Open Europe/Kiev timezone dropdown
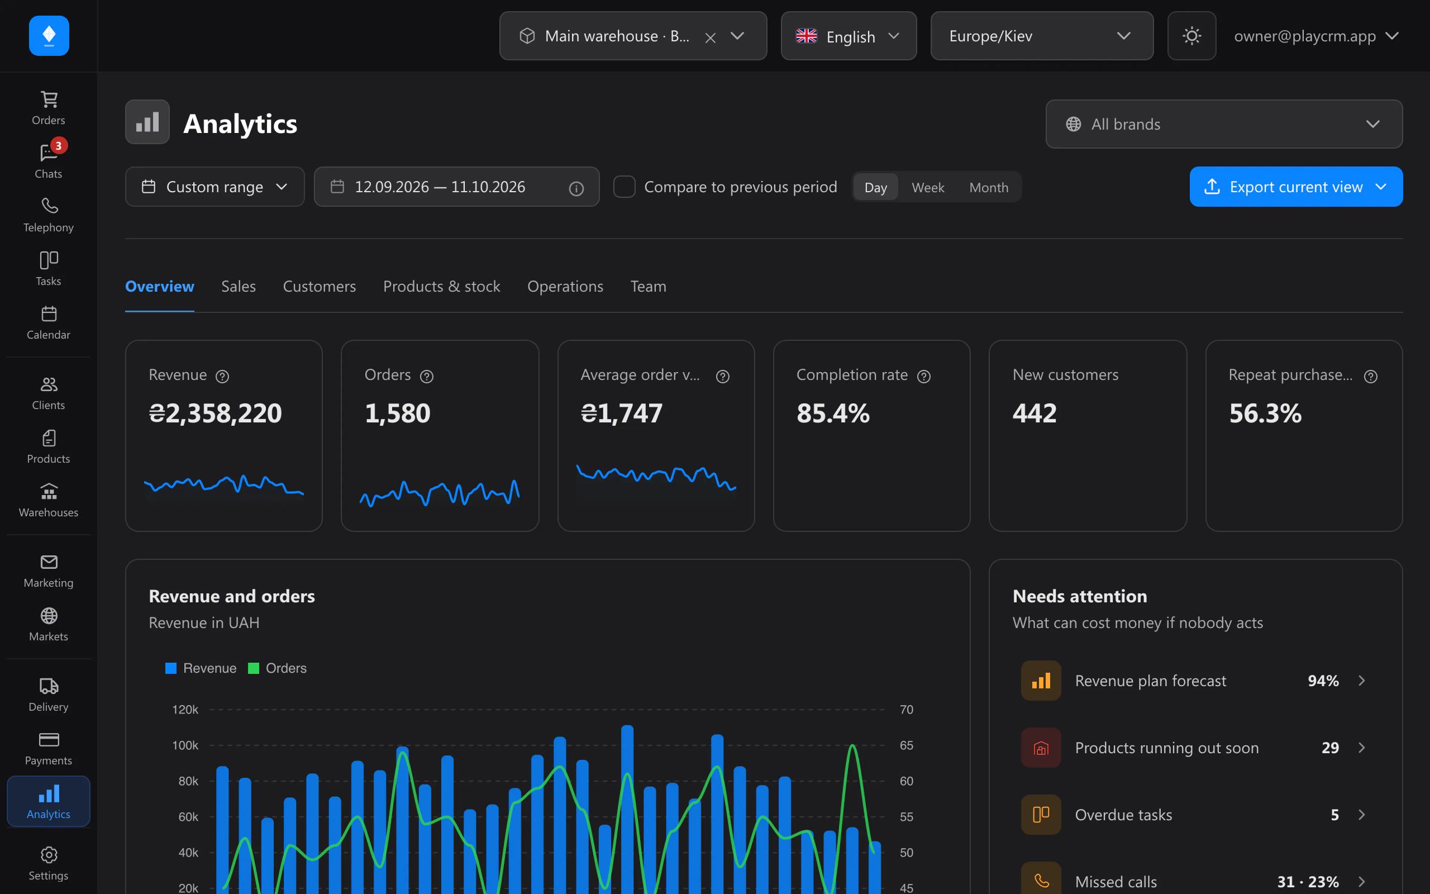1430x894 pixels. click(1042, 36)
